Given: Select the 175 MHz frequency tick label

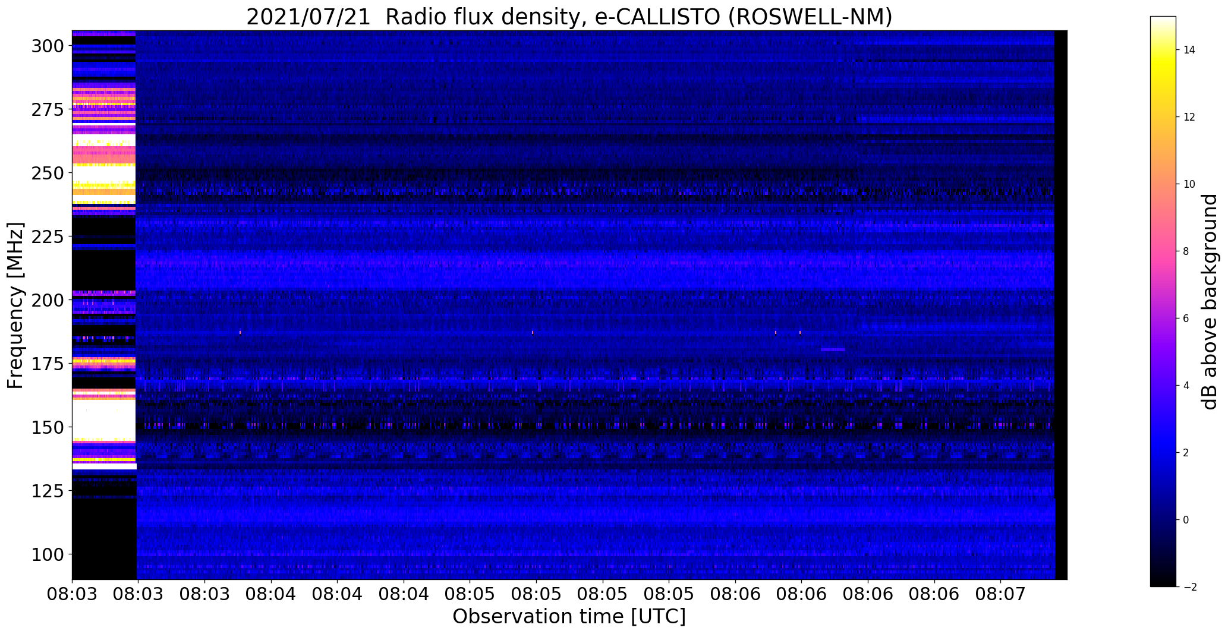Looking at the screenshot, I should pyautogui.click(x=48, y=364).
